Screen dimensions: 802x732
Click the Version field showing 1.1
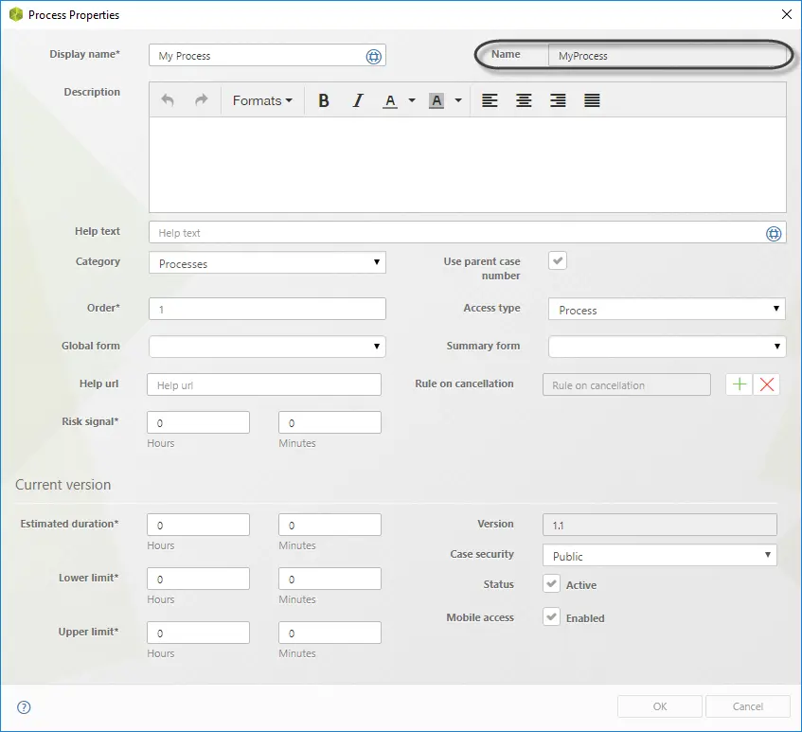659,525
